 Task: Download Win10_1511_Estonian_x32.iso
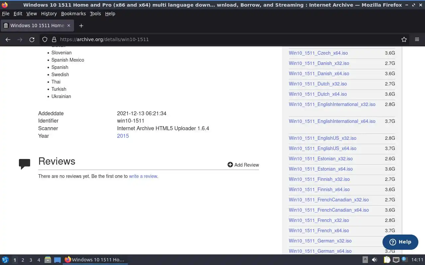(x=321, y=159)
